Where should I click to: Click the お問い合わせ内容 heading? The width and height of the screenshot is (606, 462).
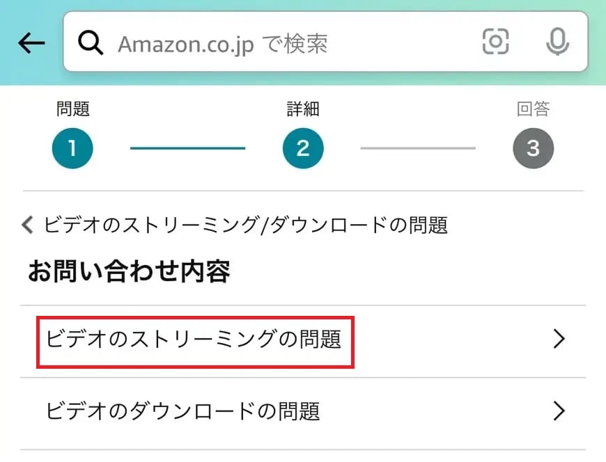[x=129, y=272]
